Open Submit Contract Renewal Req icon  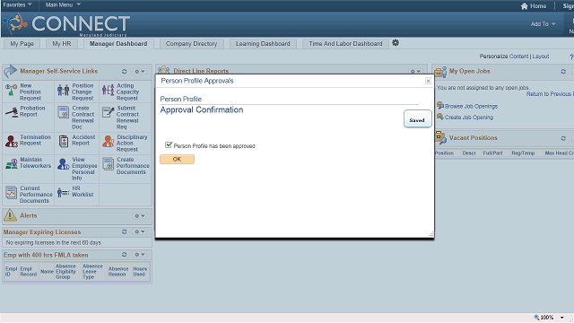[108, 112]
